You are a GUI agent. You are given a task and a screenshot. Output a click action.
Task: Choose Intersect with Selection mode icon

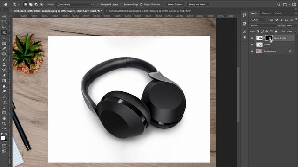tap(41, 4)
